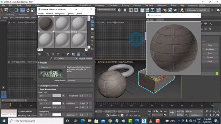
Task: Click Reset Map/Mtl trash icon
Action: [53, 54]
